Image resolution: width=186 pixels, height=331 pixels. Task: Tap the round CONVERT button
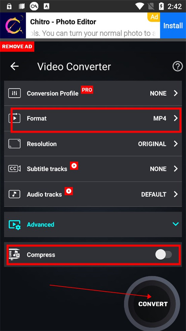pos(153,304)
